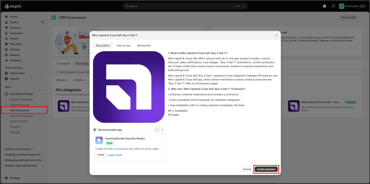Open 'Creating a premium footer' conversation

point(24,155)
